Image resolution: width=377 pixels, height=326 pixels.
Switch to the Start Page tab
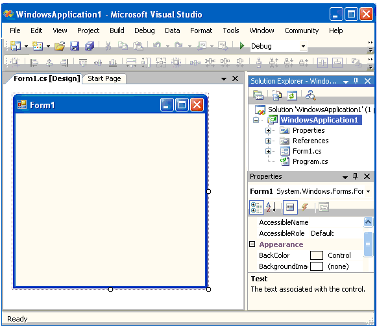(104, 78)
